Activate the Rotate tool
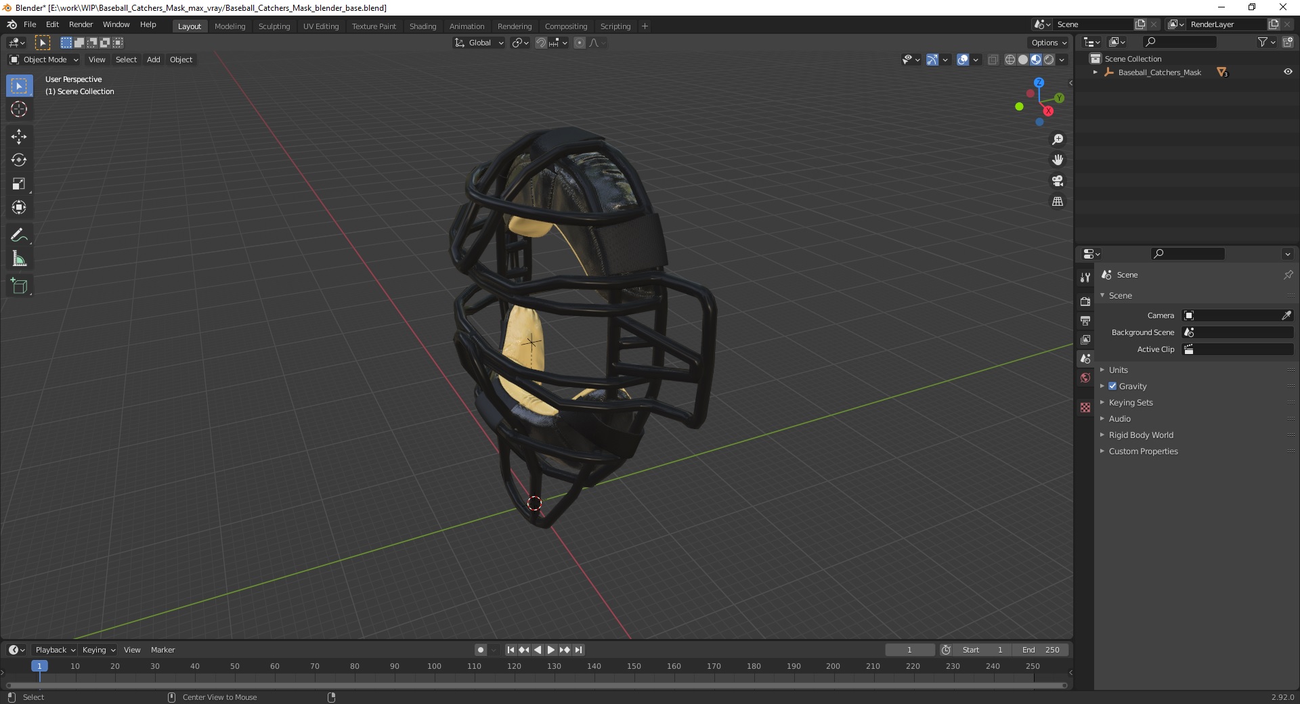1300x704 pixels. pyautogui.click(x=19, y=160)
